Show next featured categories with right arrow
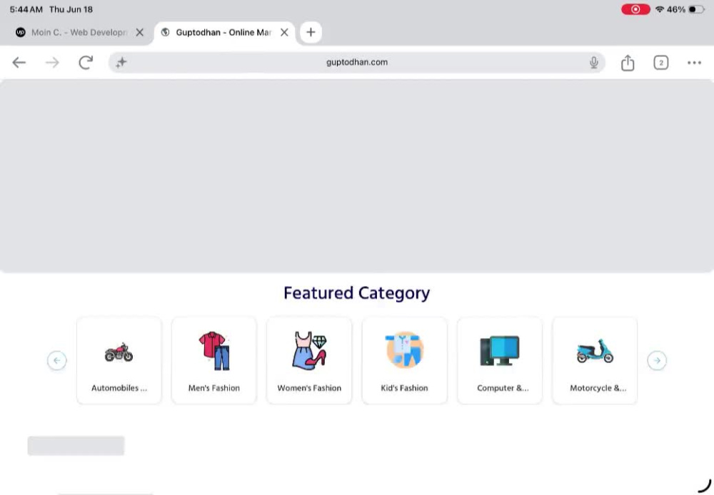The width and height of the screenshot is (714, 495). (x=657, y=360)
